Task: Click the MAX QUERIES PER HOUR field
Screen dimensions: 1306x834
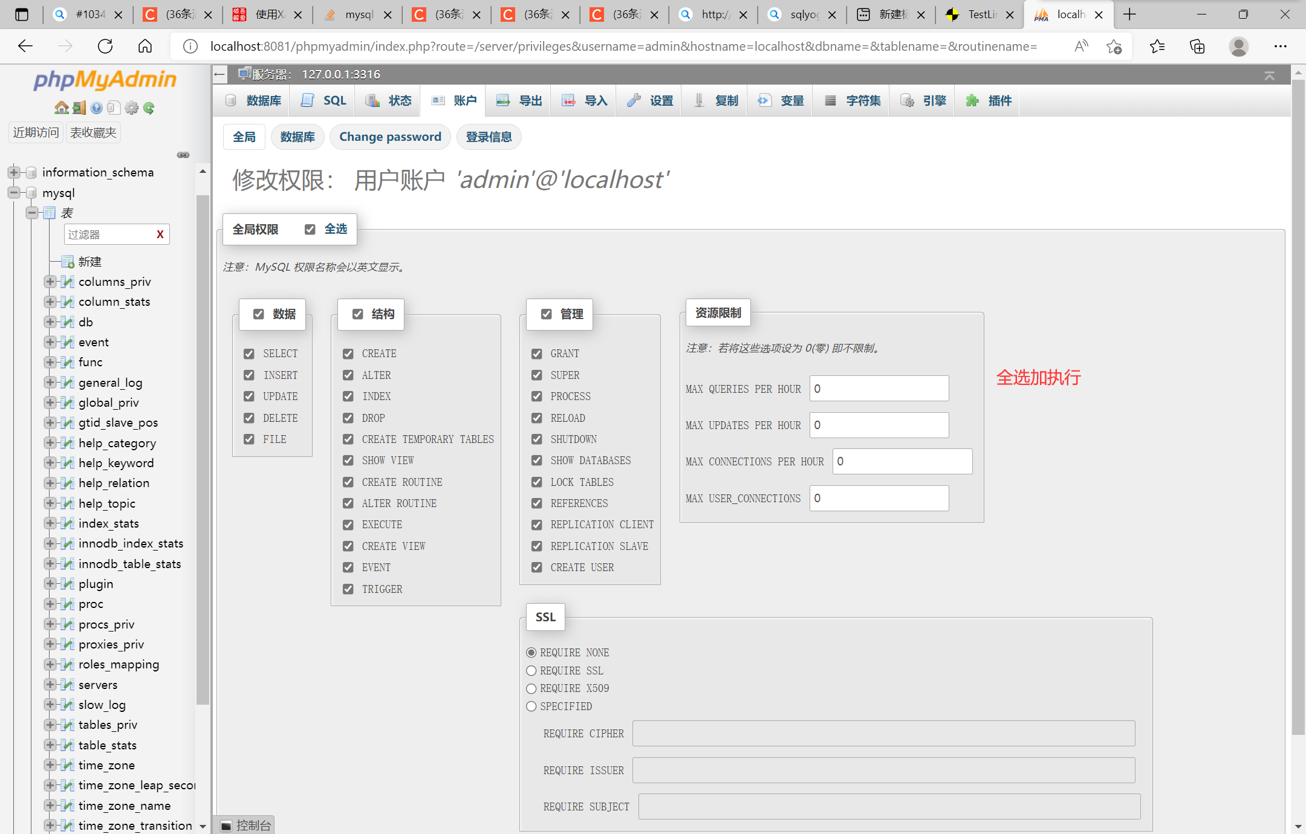Action: tap(879, 389)
